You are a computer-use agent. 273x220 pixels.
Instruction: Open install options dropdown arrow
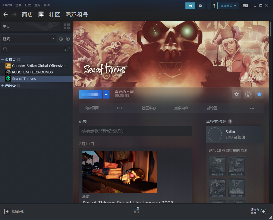click(106, 94)
